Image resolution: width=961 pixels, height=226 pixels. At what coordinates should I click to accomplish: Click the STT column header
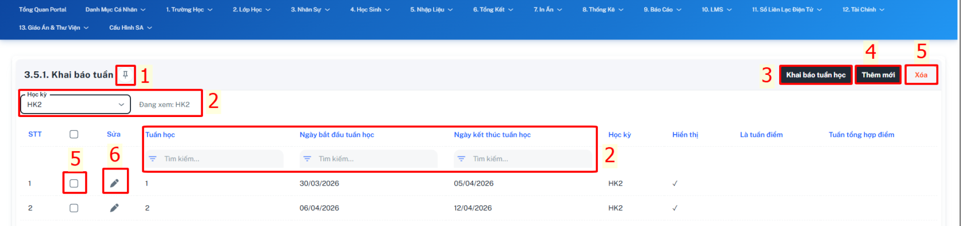35,134
